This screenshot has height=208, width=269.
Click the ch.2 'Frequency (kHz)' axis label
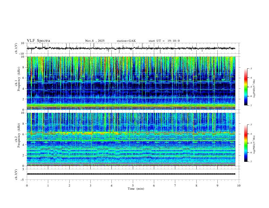19,135
